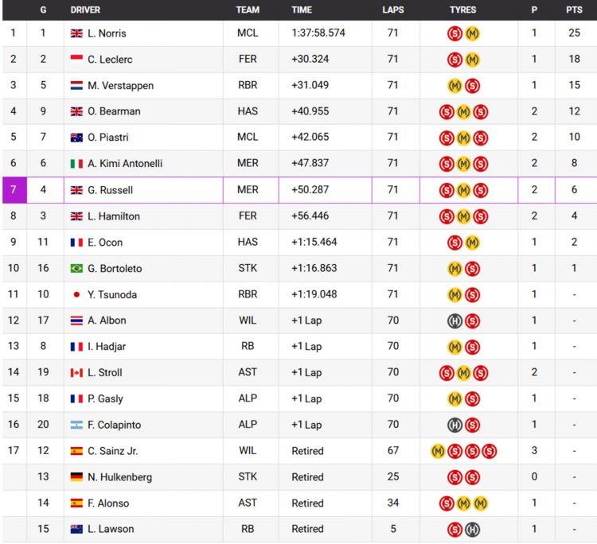The height and width of the screenshot is (544, 597).
Task: Click the Japanese flag next to Y. Tsunoda
Action: pyautogui.click(x=76, y=294)
